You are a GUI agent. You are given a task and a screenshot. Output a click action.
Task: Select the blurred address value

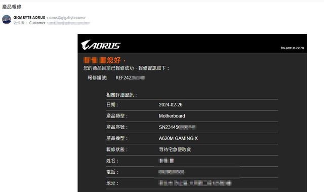195,183
